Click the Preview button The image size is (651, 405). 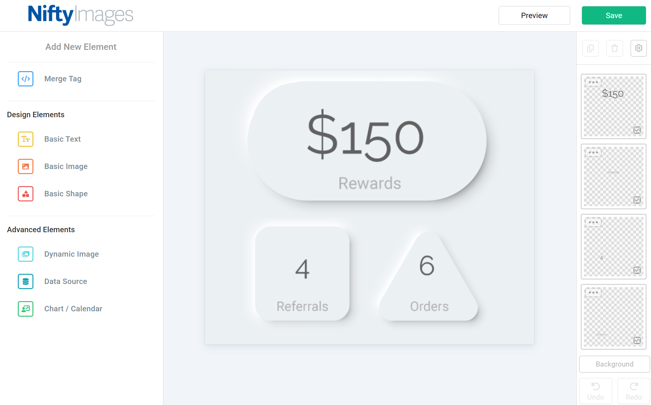534,15
